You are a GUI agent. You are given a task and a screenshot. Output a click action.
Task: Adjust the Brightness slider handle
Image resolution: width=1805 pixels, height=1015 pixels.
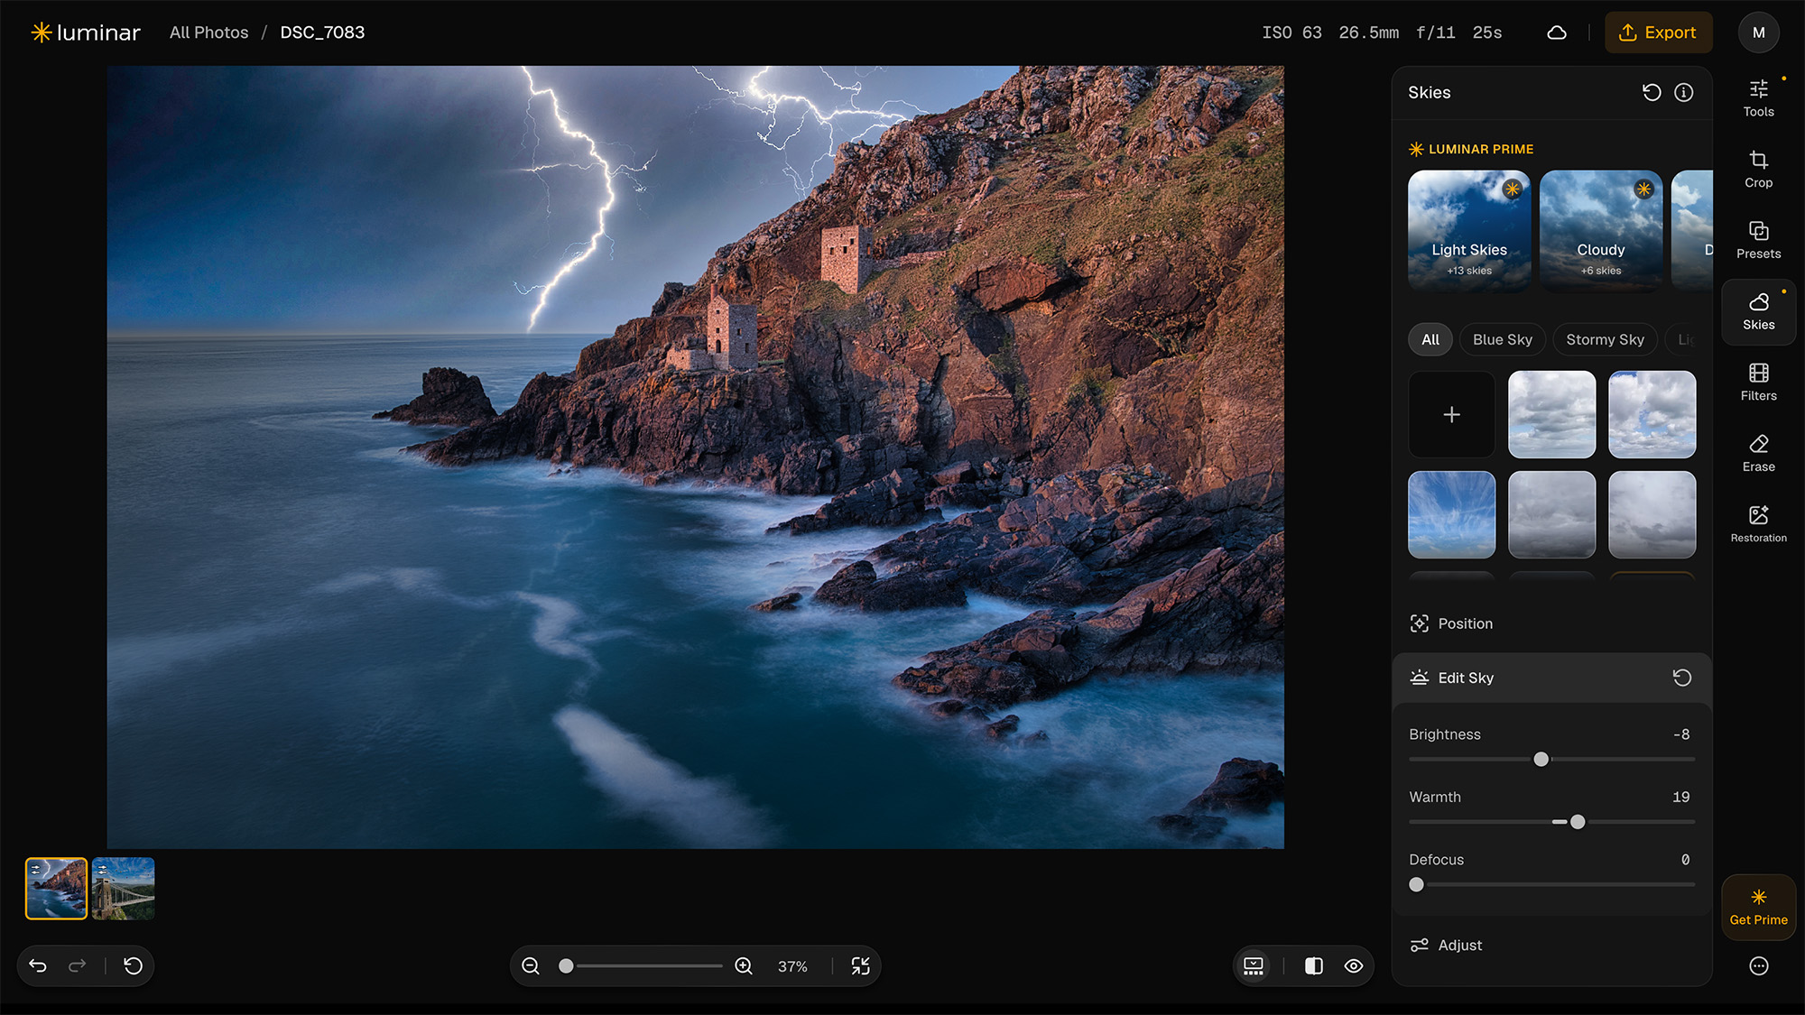coord(1541,760)
